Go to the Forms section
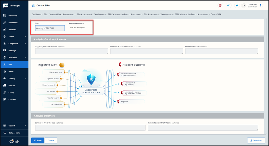This screenshot has width=269, height=146. 11,72
